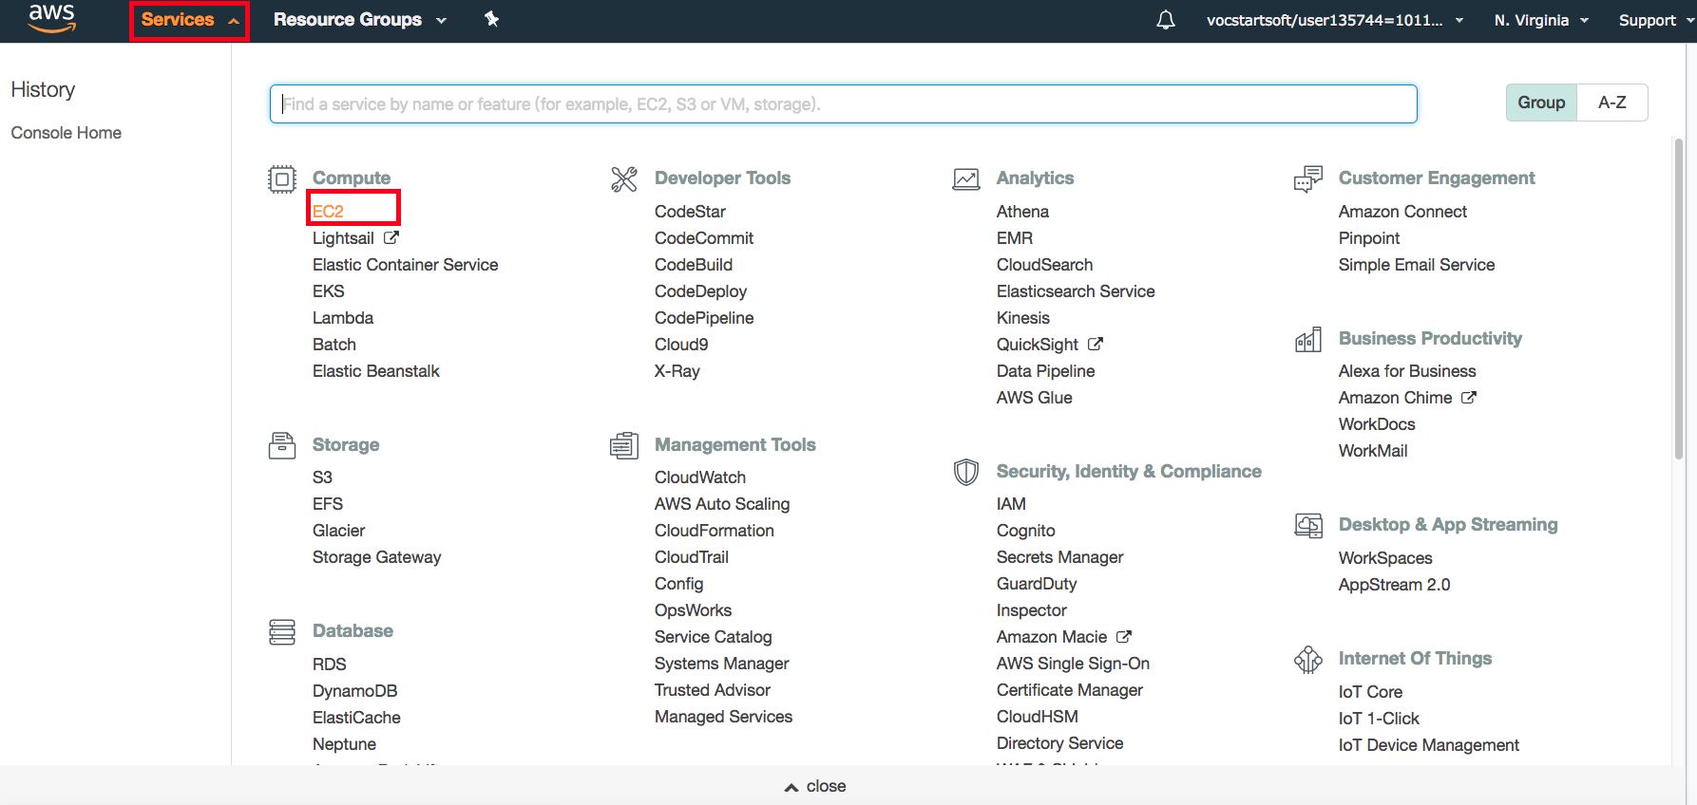Click the Analytics chart icon

point(966,178)
